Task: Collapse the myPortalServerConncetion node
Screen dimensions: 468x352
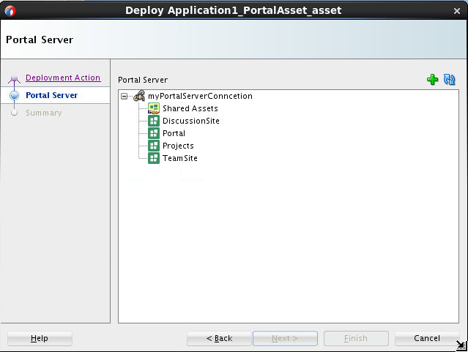Action: tap(125, 96)
